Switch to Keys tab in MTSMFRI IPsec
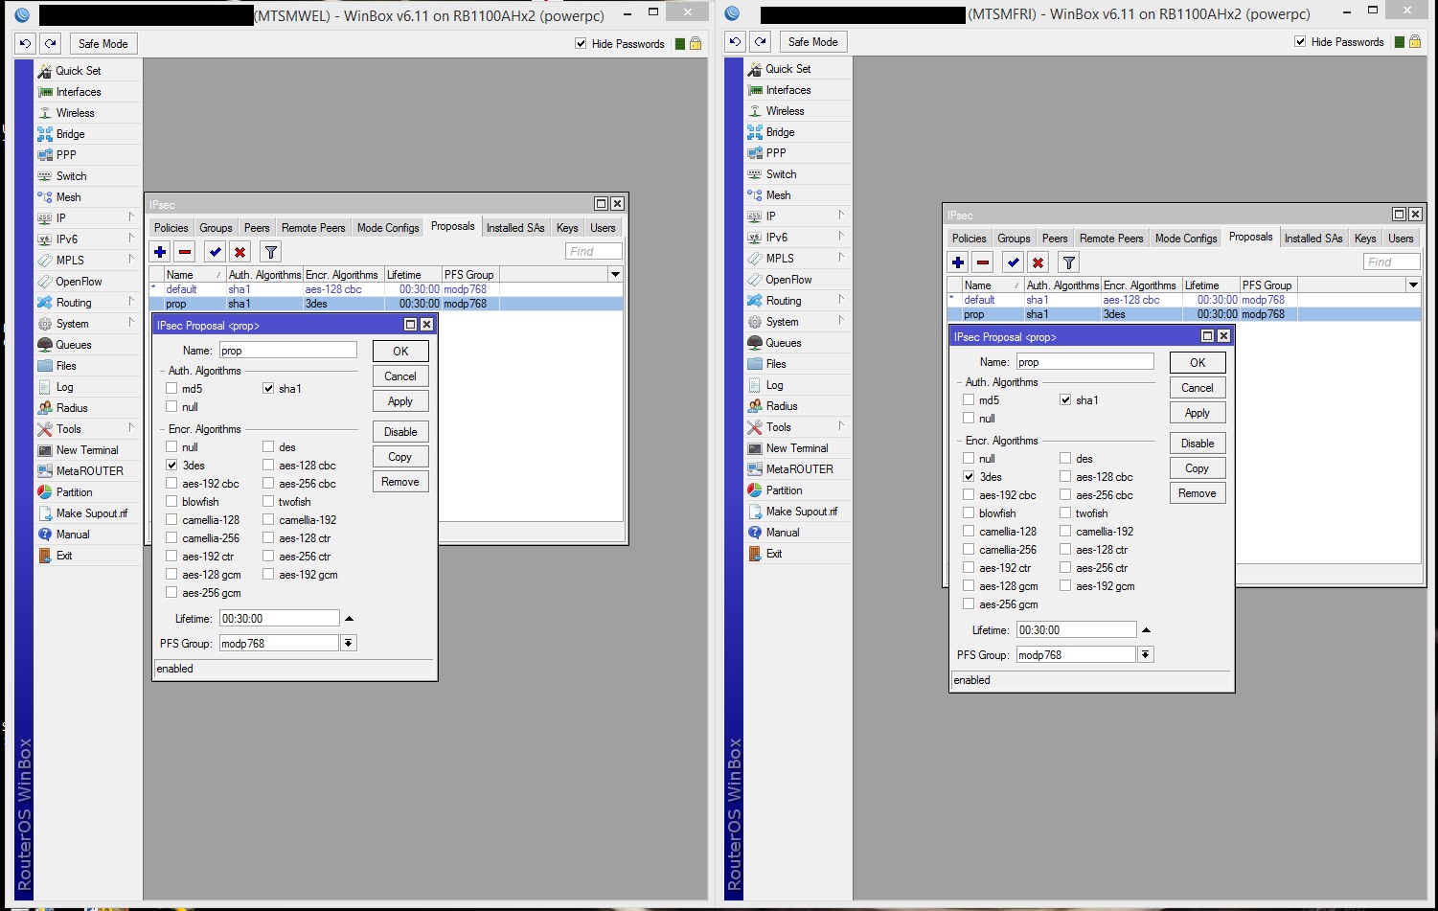 coord(1365,239)
